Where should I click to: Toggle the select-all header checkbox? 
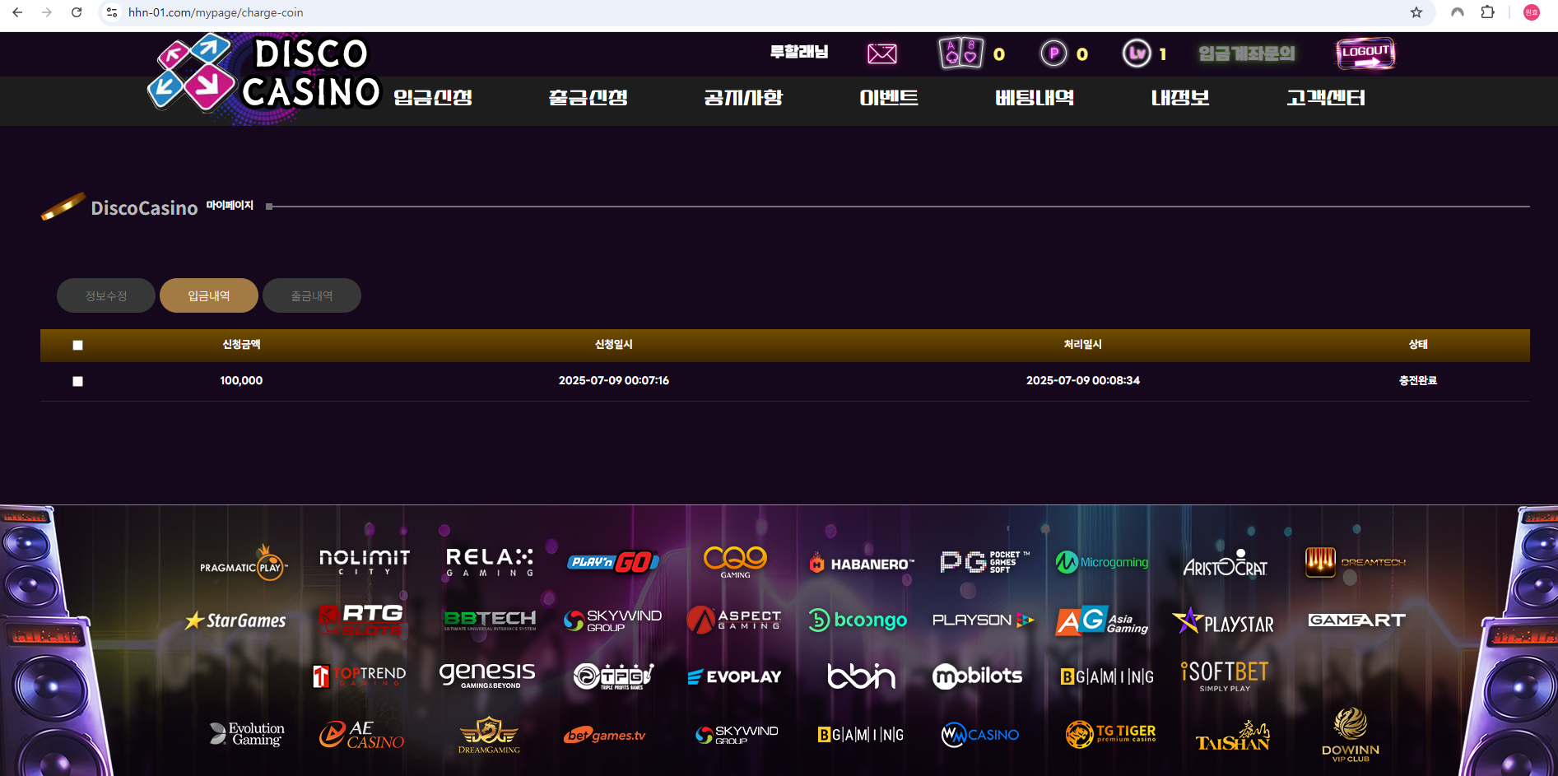pos(77,345)
